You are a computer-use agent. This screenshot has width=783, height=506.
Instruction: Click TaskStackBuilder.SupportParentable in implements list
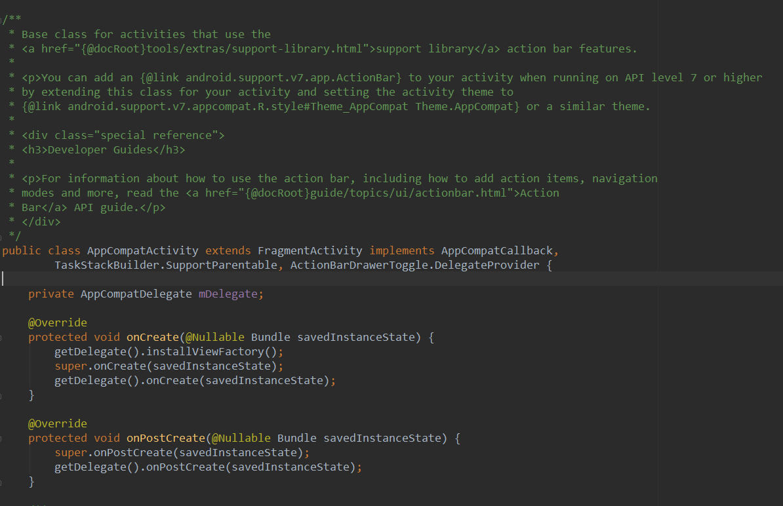[166, 265]
